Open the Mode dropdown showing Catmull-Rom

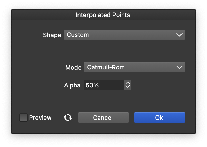click(x=134, y=67)
